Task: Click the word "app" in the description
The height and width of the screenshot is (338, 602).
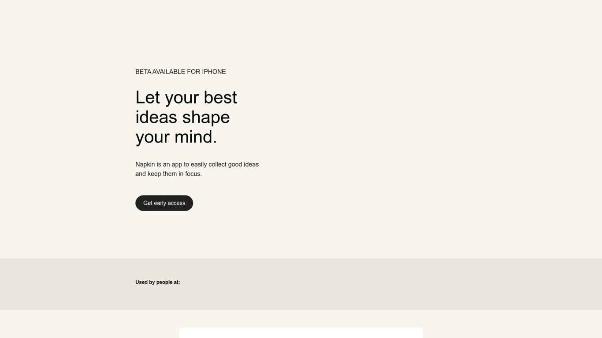Action: click(x=177, y=165)
